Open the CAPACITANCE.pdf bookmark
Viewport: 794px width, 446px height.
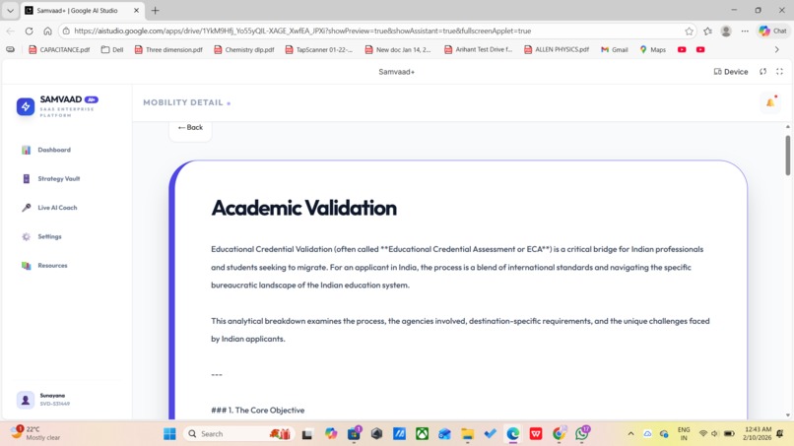[x=59, y=49]
